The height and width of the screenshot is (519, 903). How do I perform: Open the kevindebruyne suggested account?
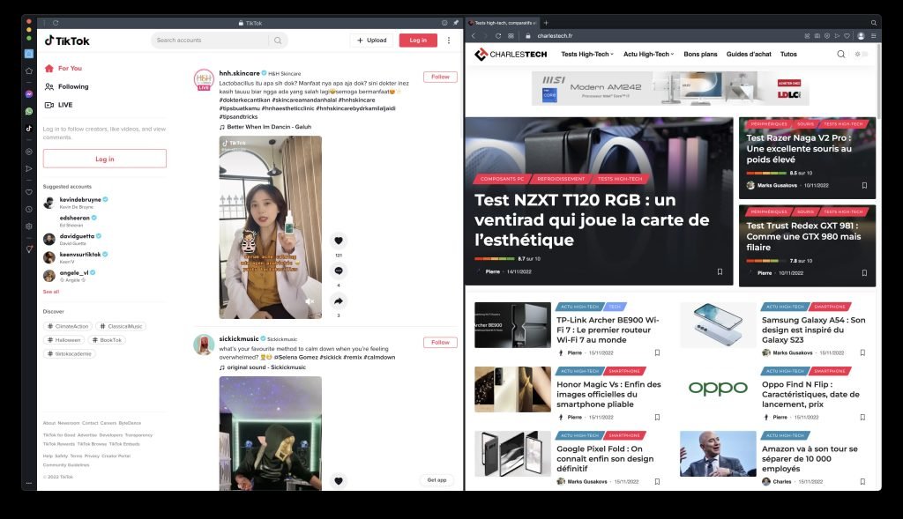point(75,203)
